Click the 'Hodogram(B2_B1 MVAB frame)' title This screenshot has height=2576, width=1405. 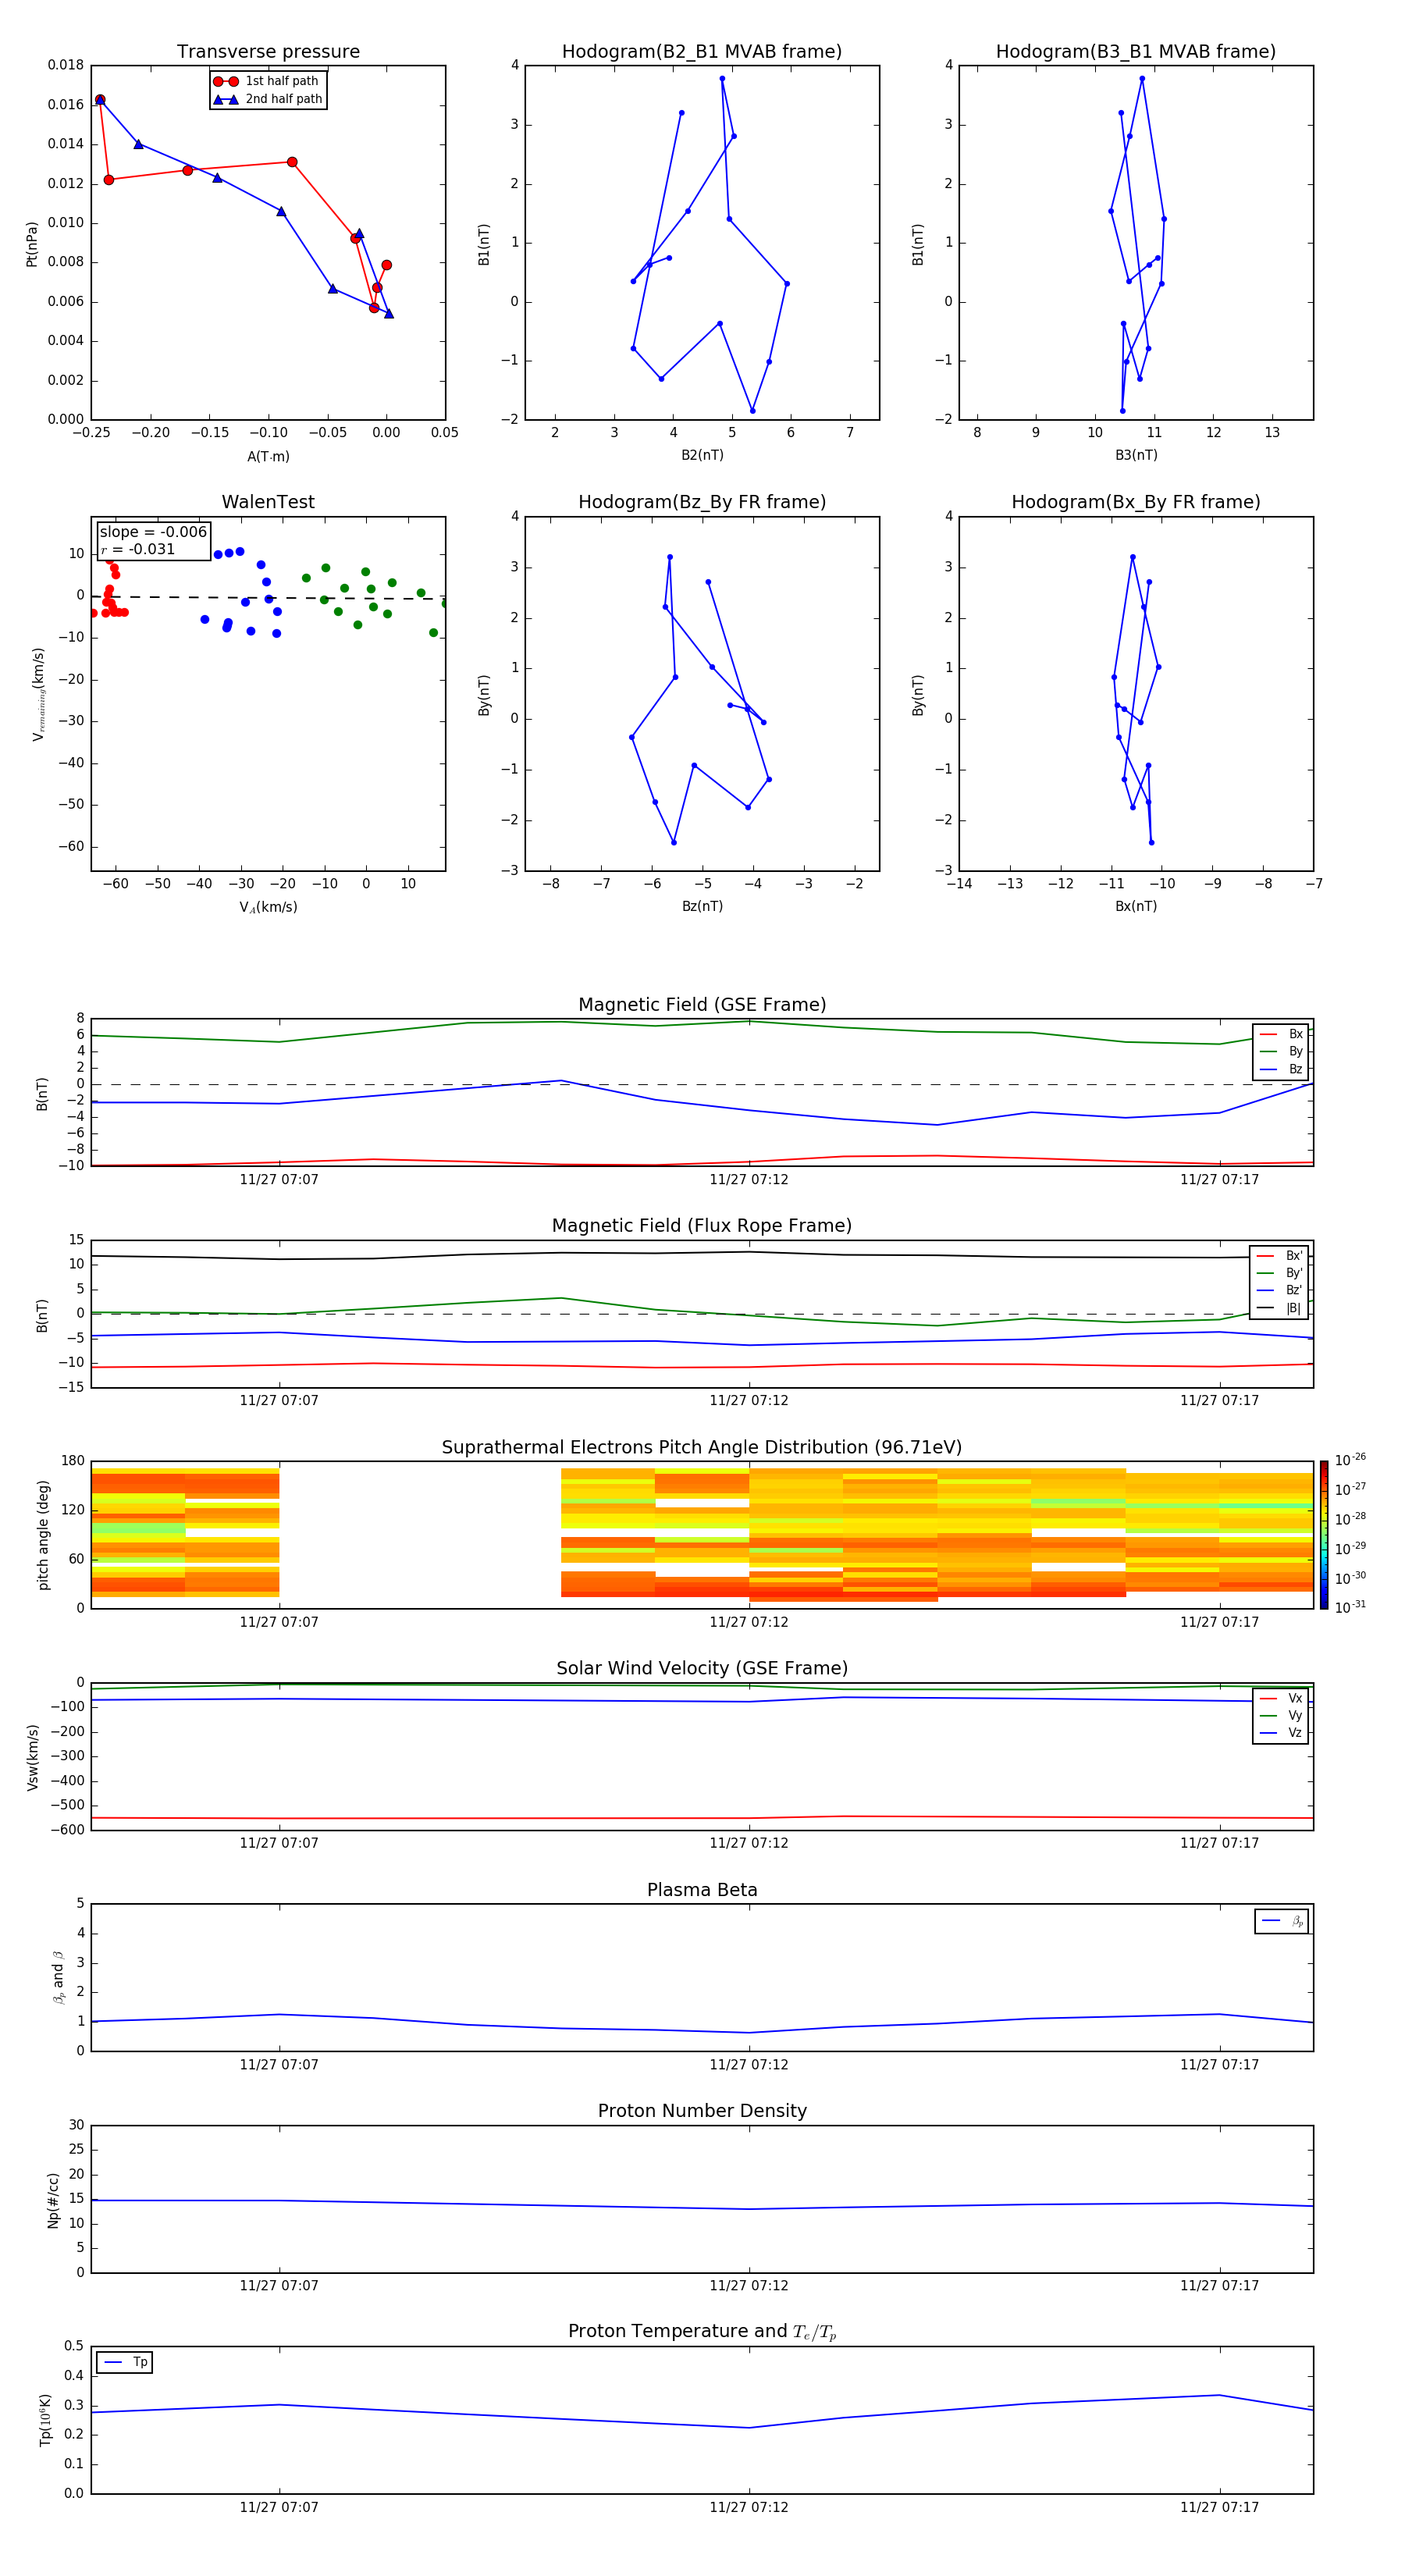click(x=702, y=51)
